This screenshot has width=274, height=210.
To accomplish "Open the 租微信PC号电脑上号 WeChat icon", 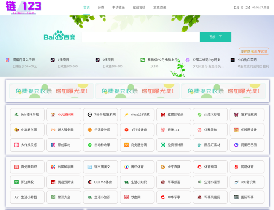I will (x=142, y=60).
